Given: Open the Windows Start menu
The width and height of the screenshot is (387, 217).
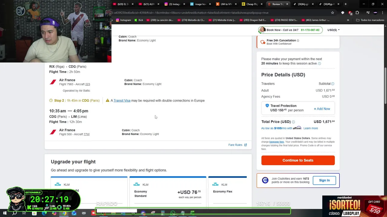Looking at the screenshot, I should point(5,213).
